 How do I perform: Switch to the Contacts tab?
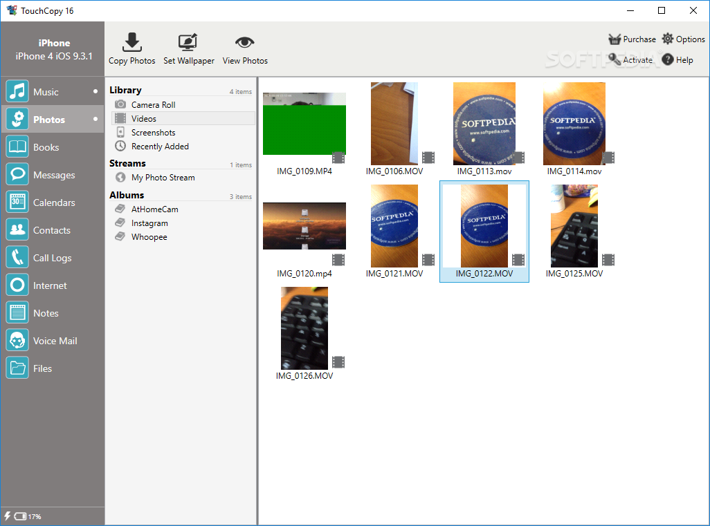53,229
